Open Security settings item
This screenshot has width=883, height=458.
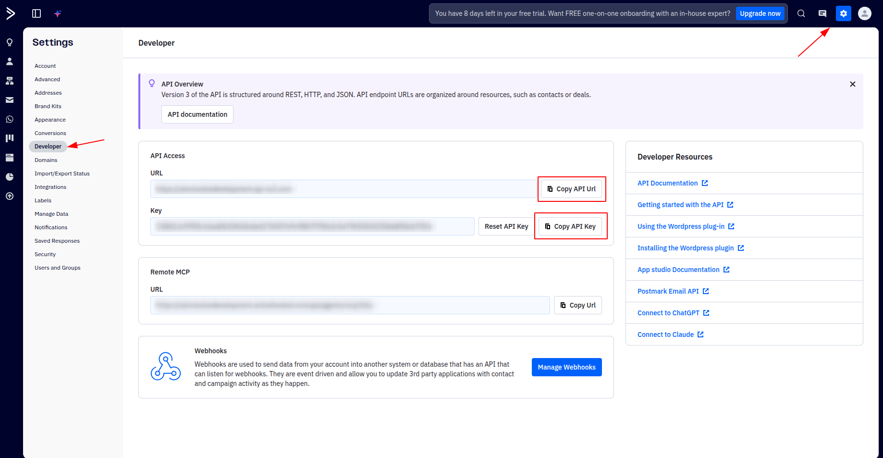point(45,254)
